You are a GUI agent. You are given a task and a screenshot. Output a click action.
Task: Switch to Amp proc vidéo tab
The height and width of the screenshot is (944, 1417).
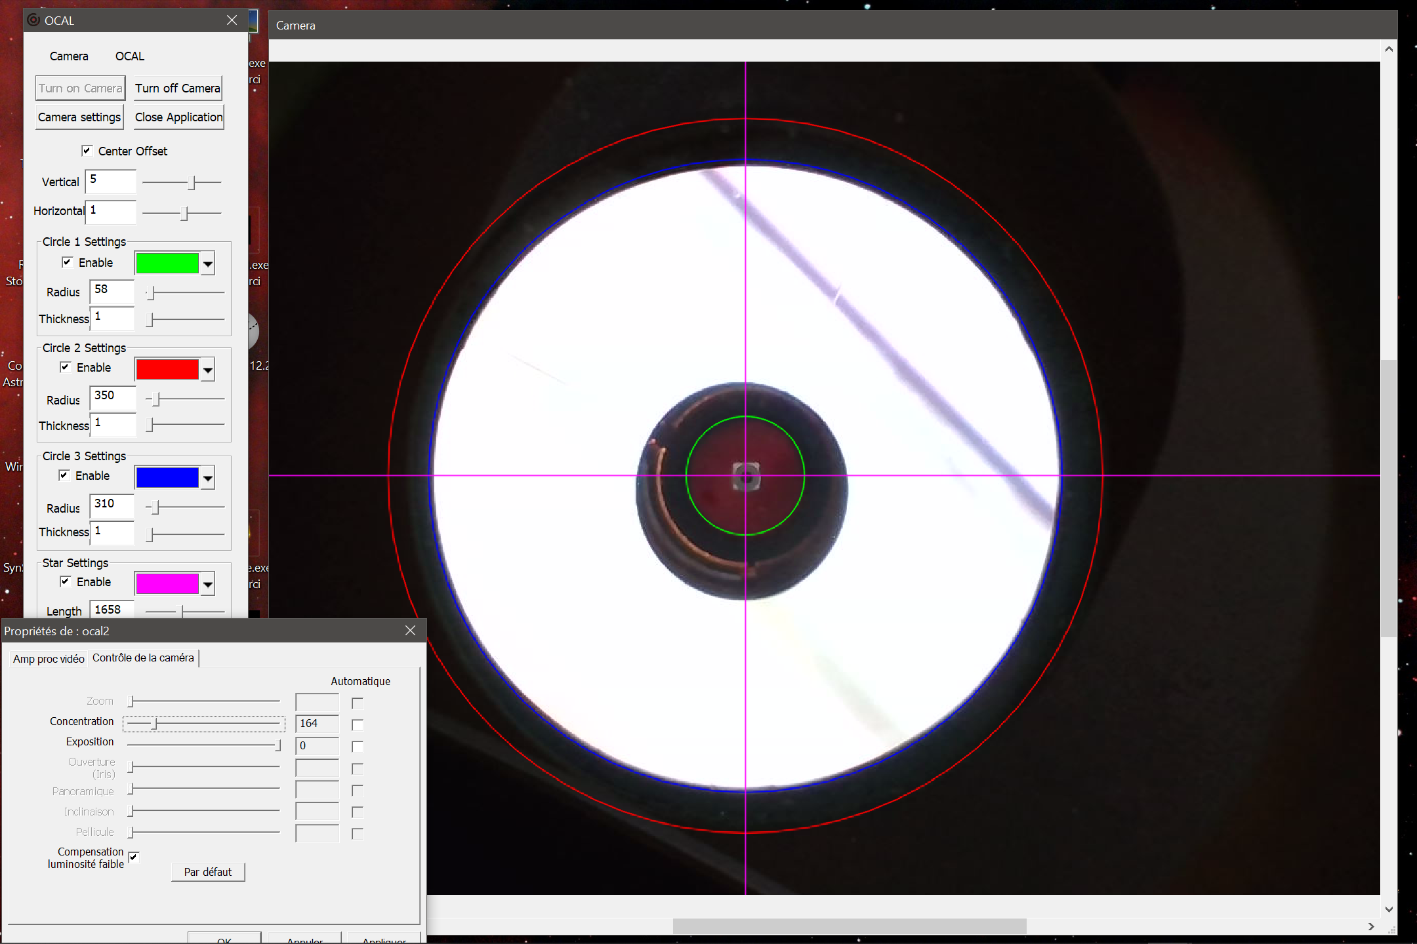tap(49, 659)
